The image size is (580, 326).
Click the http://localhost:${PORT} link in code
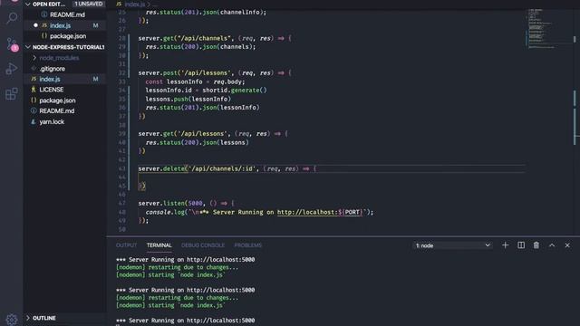(320, 212)
